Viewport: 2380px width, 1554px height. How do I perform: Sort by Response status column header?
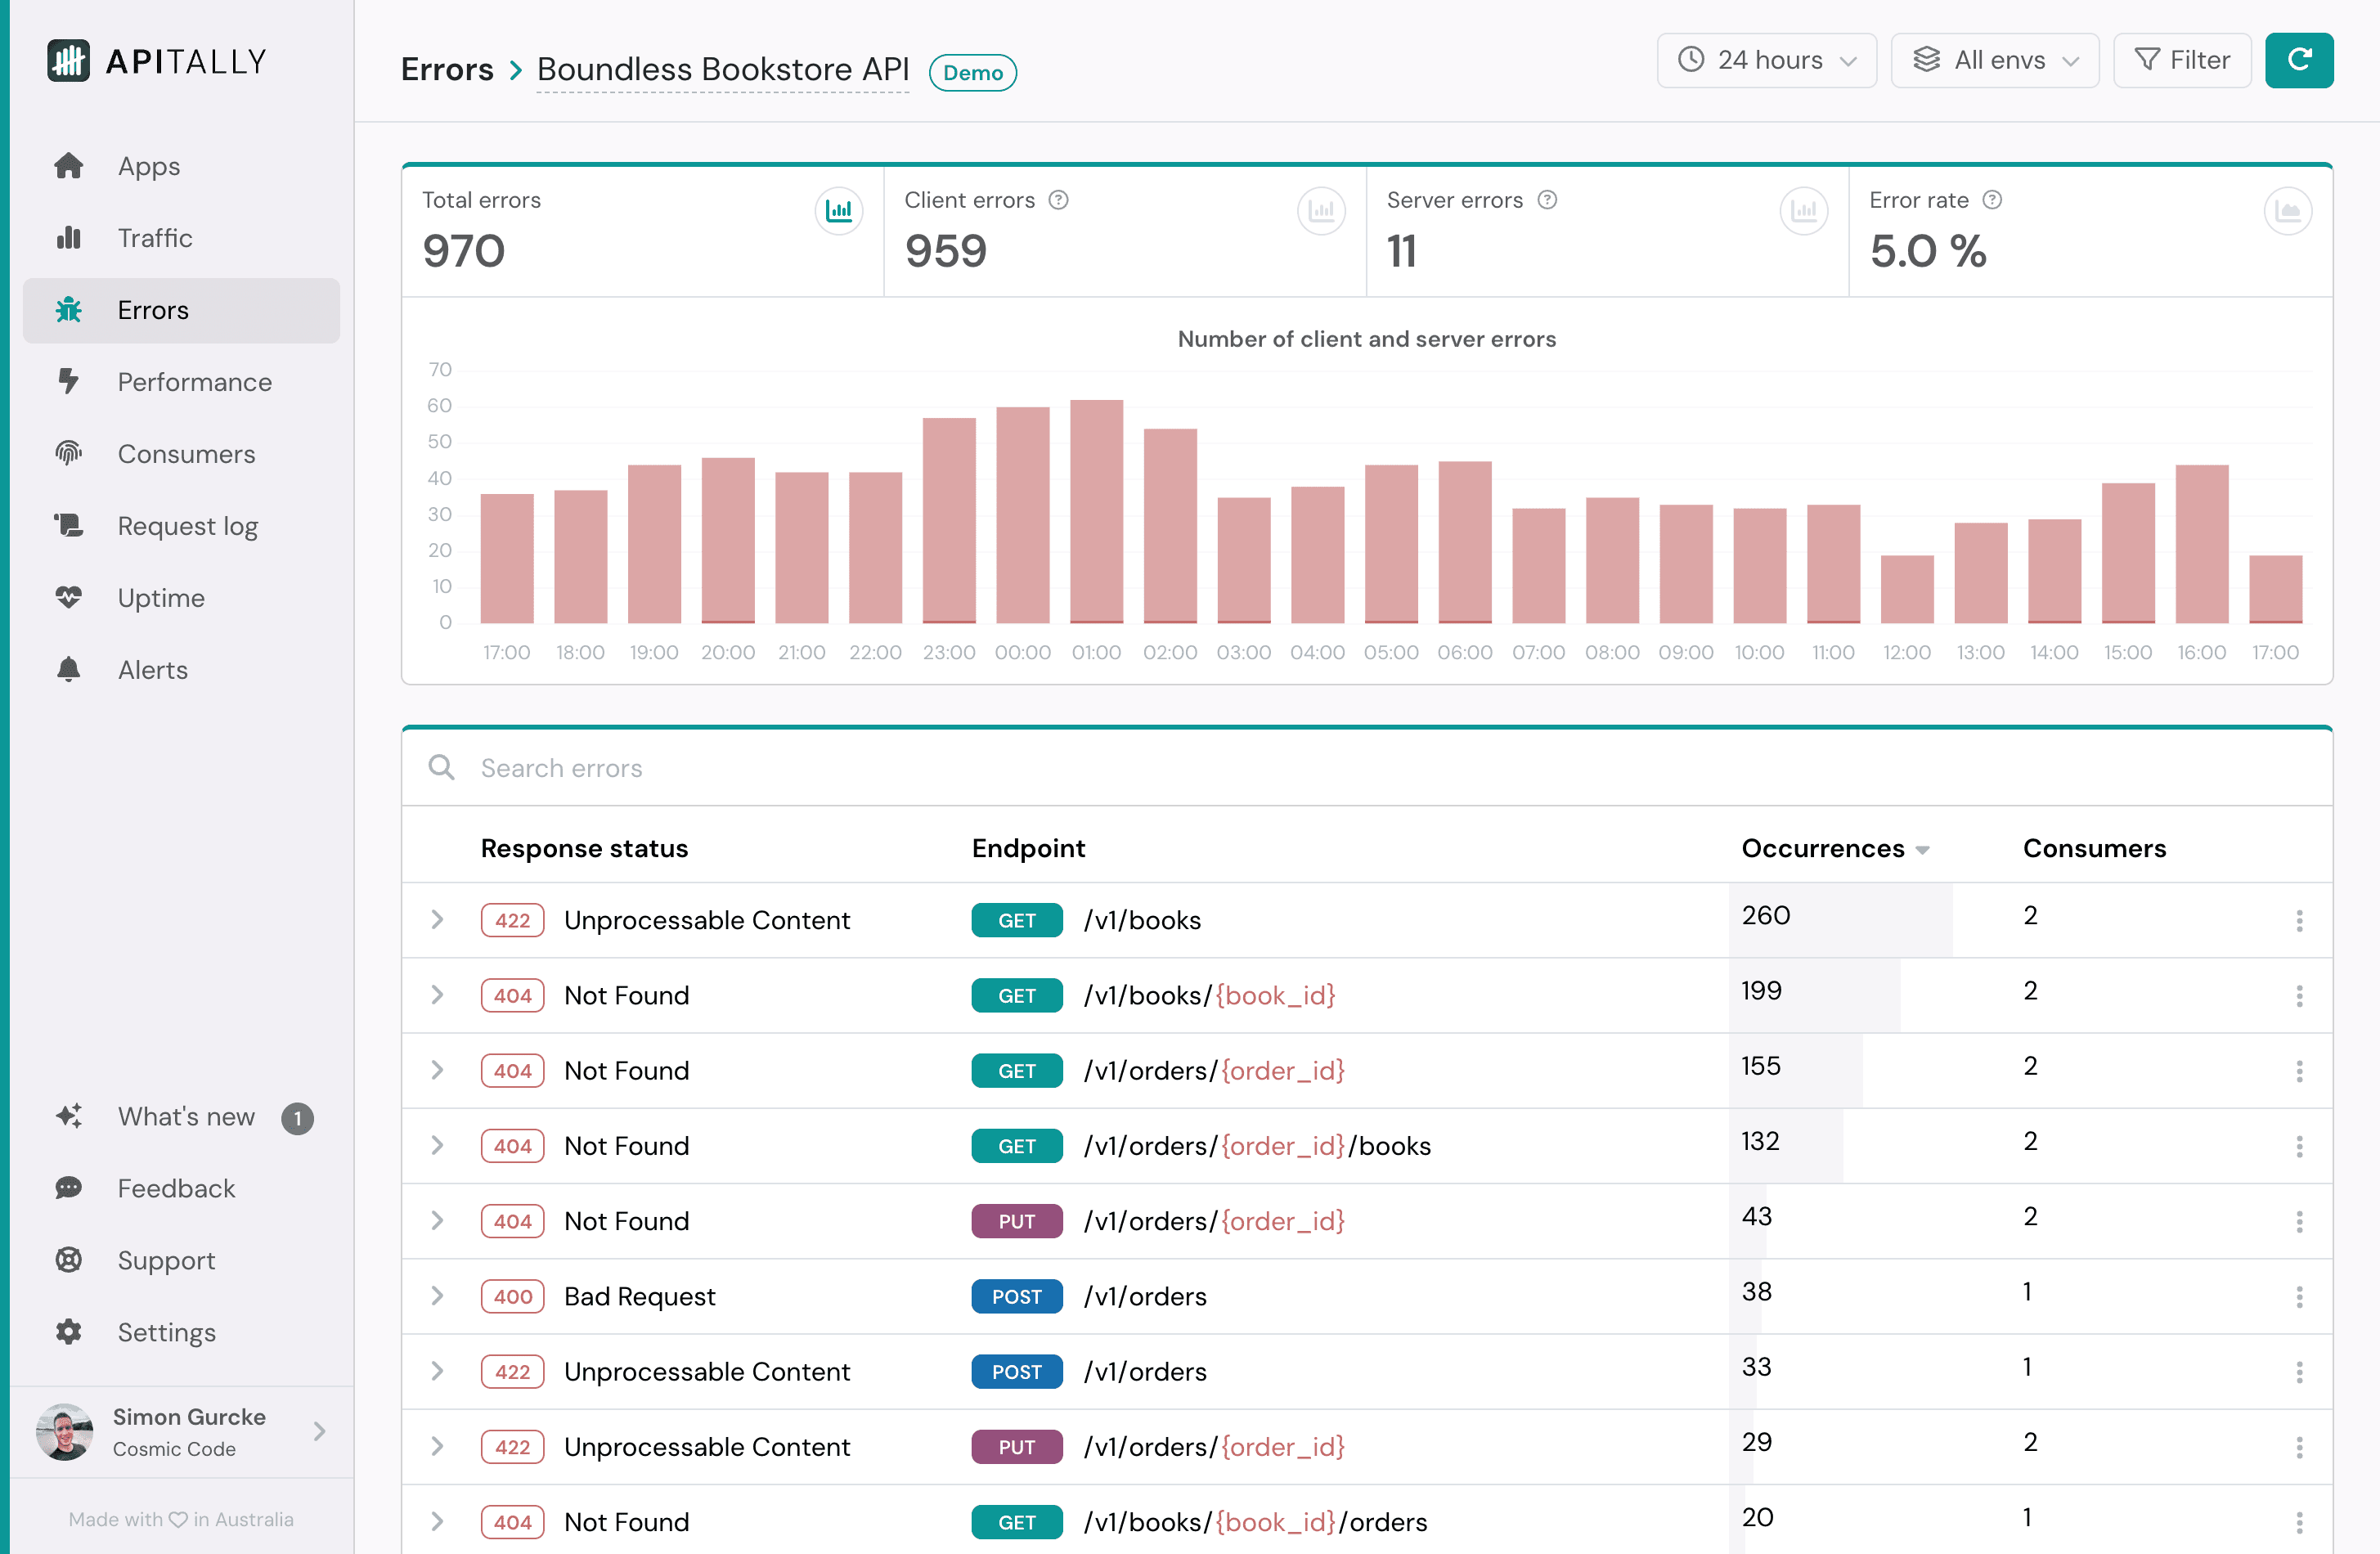pos(584,848)
